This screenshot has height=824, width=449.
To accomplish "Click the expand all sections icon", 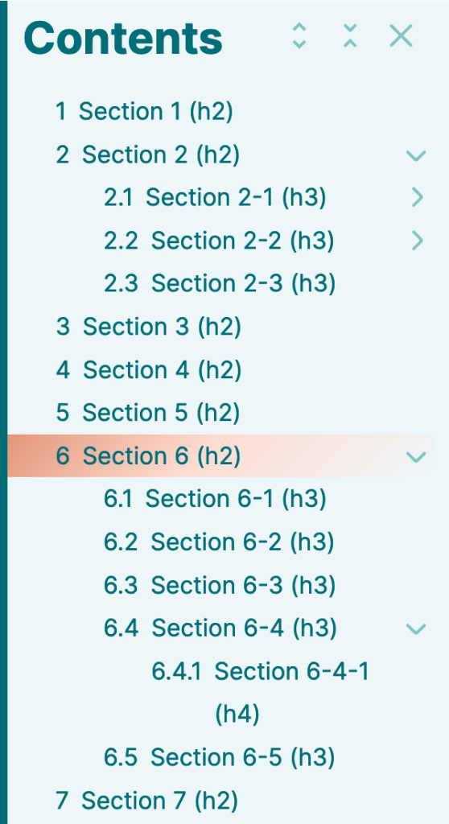I will 299,35.
